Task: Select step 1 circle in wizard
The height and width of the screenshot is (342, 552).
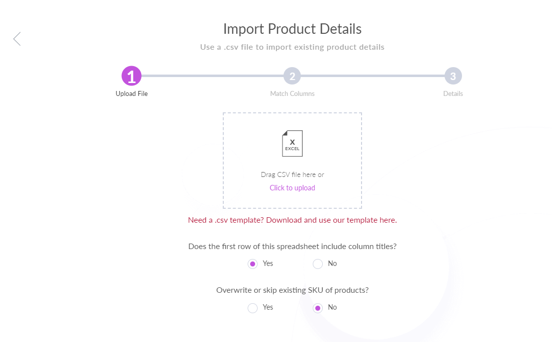Action: tap(131, 76)
